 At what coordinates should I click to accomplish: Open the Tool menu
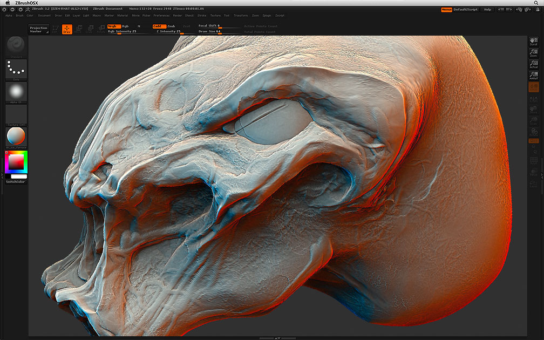227,16
